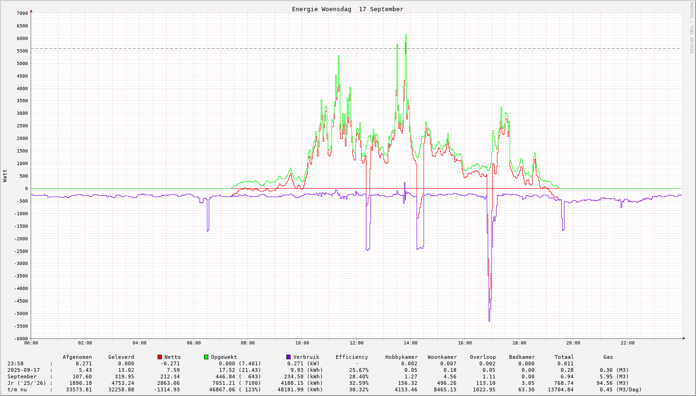
Task: Click the red Netto legend swatch
Action: 160,357
